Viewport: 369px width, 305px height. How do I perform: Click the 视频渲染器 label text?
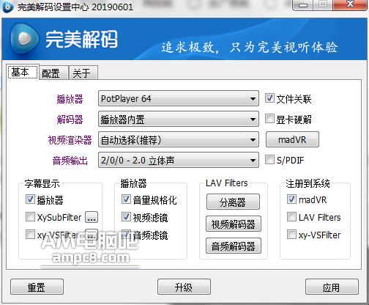70,140
